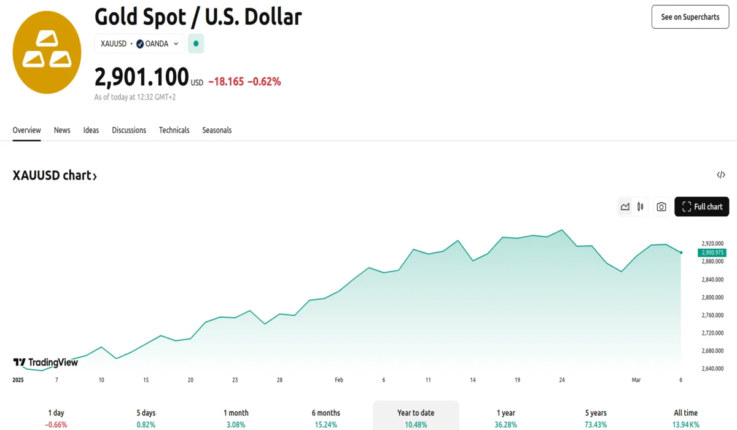Screen dimensions: 737x430
Task: Click the See on Supercharts button
Action: 690,17
